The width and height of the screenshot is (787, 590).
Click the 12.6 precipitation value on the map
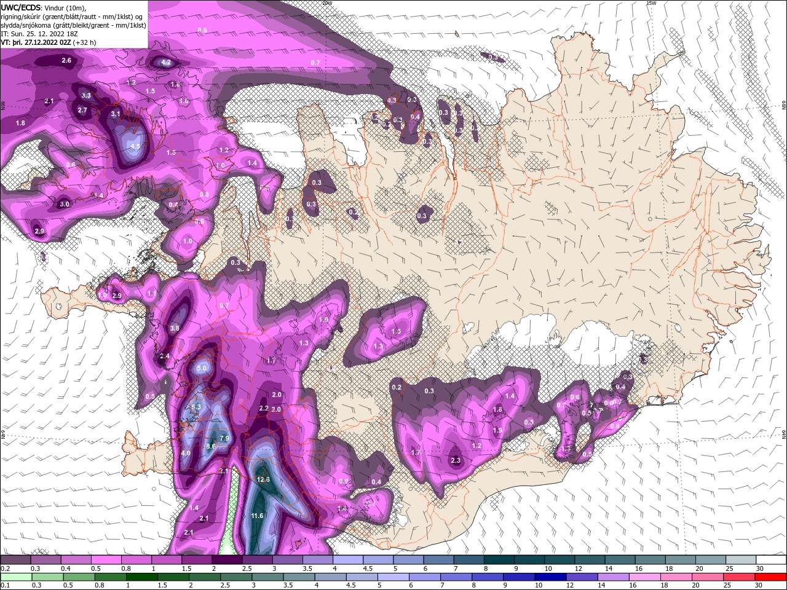click(x=263, y=479)
